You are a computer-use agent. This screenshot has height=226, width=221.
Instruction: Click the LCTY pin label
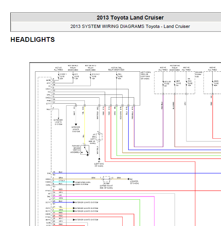pyautogui.click(x=48, y=104)
